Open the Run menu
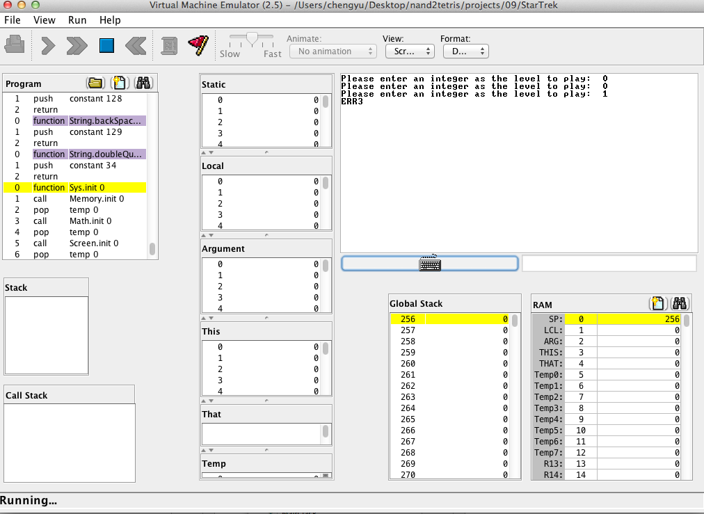Image resolution: width=704 pixels, height=514 pixels. click(77, 20)
